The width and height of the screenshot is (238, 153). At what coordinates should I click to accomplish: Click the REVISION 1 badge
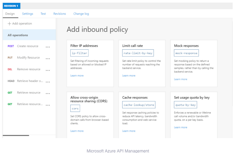11,6
